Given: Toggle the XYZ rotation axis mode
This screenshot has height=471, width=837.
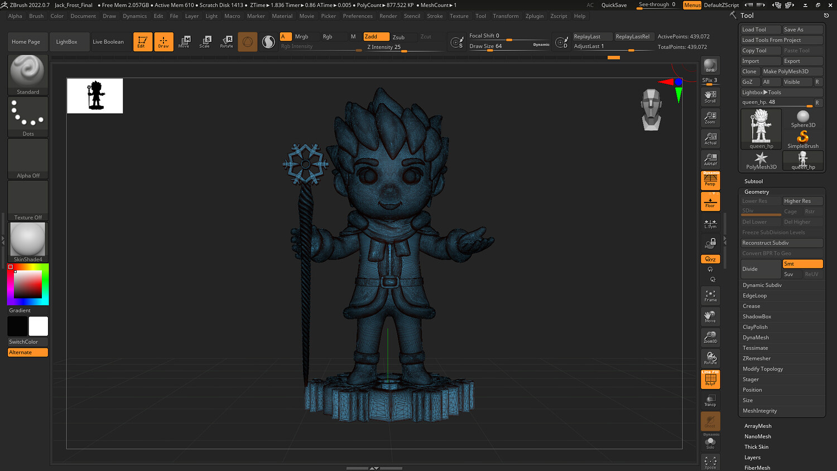Looking at the screenshot, I should (710, 259).
